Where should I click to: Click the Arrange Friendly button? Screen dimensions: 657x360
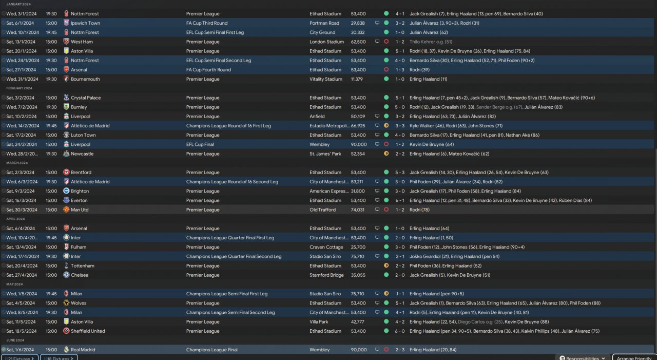click(634, 358)
